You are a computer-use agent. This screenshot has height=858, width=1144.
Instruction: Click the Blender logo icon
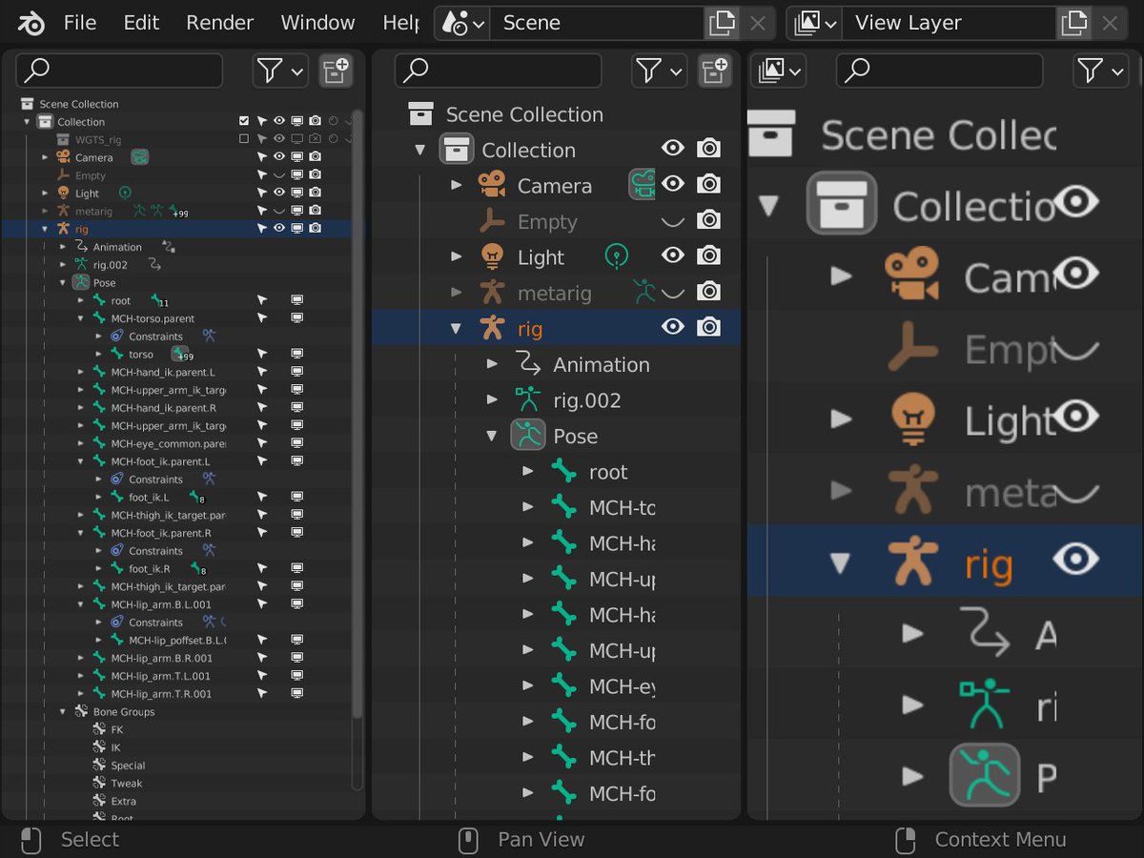31,23
